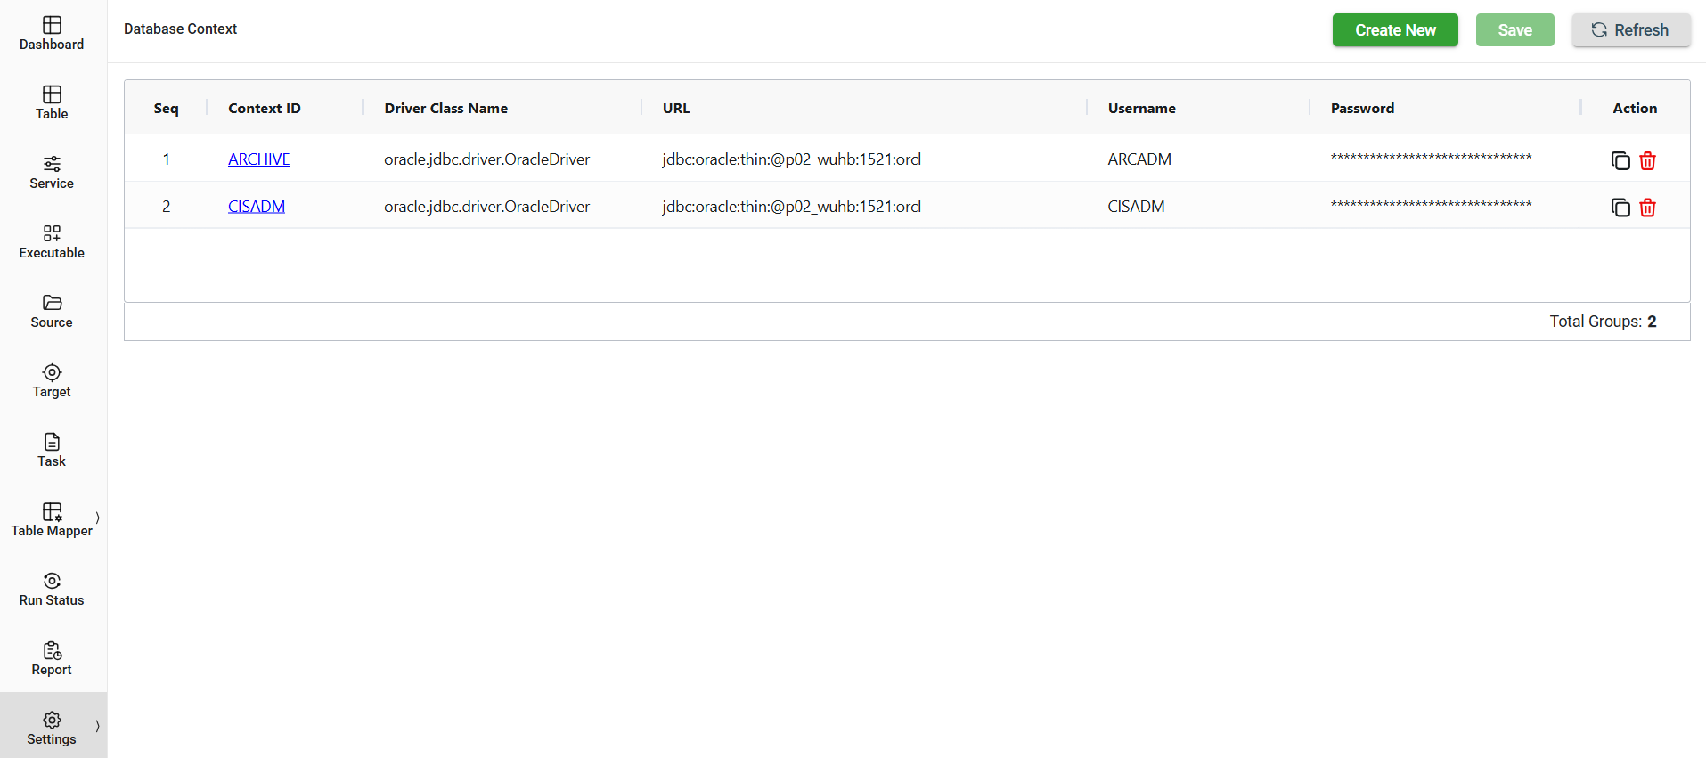The image size is (1706, 758).
Task: Select the Table menu item
Action: [52, 103]
